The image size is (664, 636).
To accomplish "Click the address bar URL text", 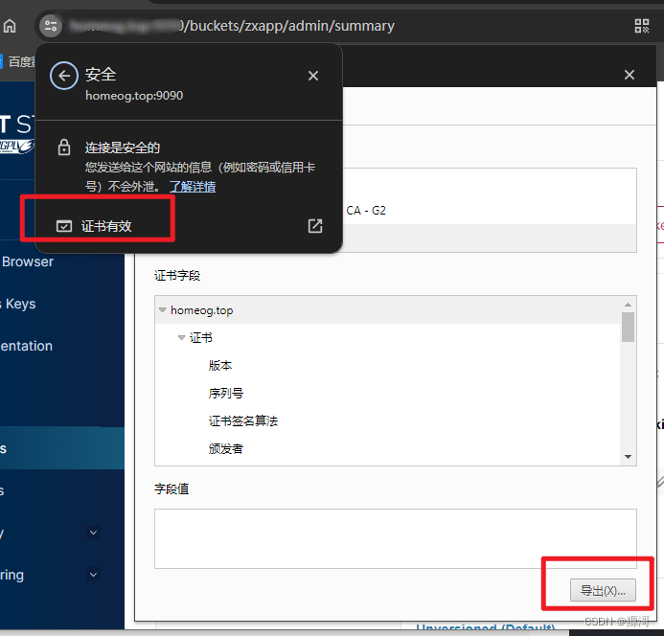I will point(232,26).
